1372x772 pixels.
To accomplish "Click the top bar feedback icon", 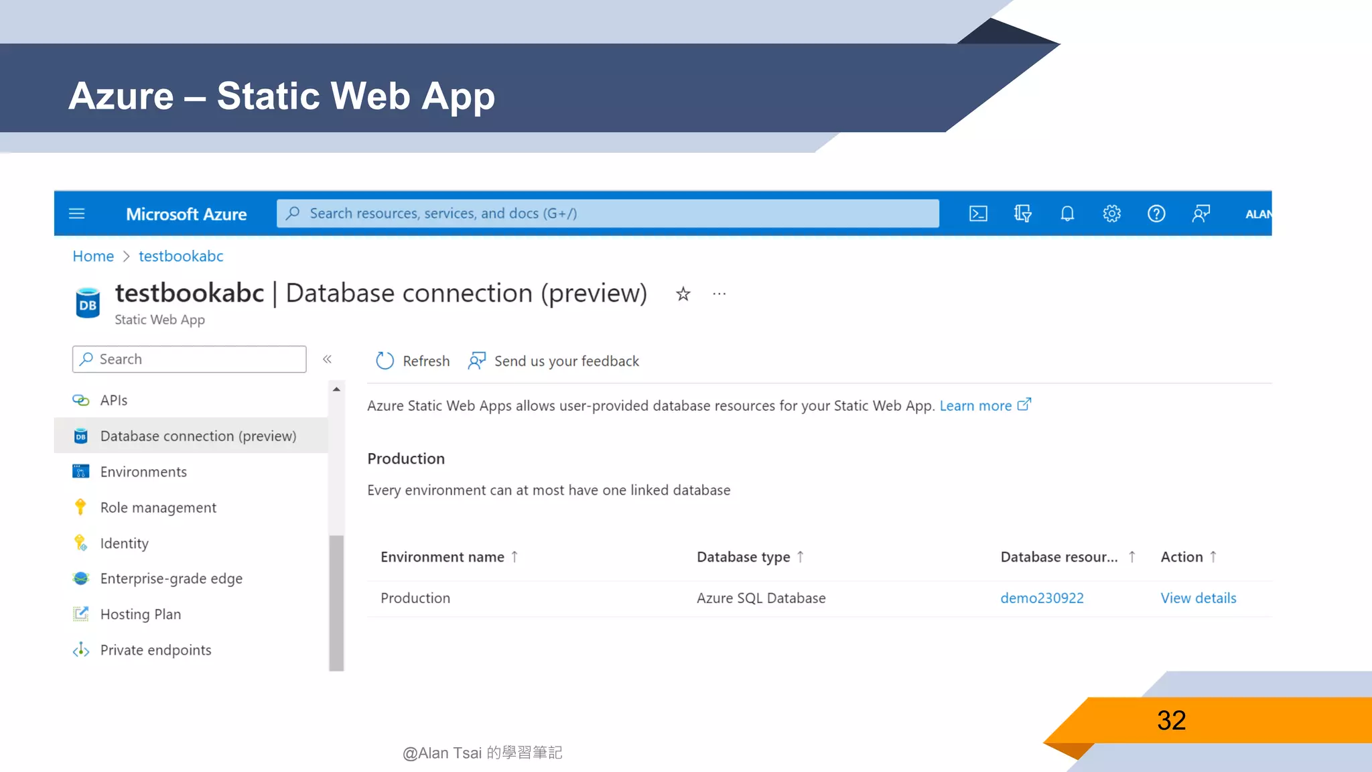I will click(1201, 214).
